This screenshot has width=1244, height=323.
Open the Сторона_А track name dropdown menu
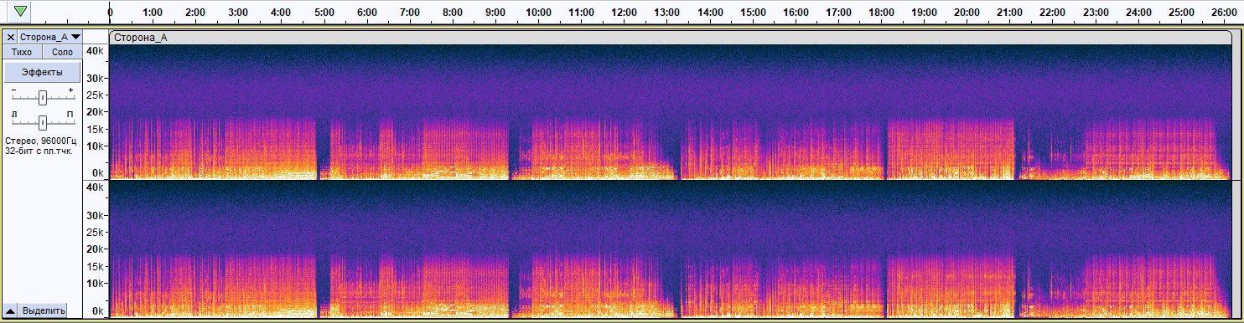pos(50,37)
